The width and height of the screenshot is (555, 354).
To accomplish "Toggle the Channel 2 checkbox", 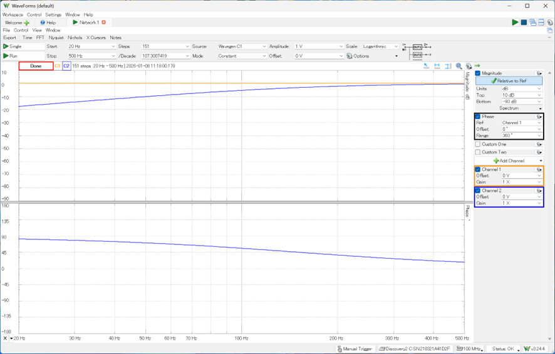I will tap(478, 190).
